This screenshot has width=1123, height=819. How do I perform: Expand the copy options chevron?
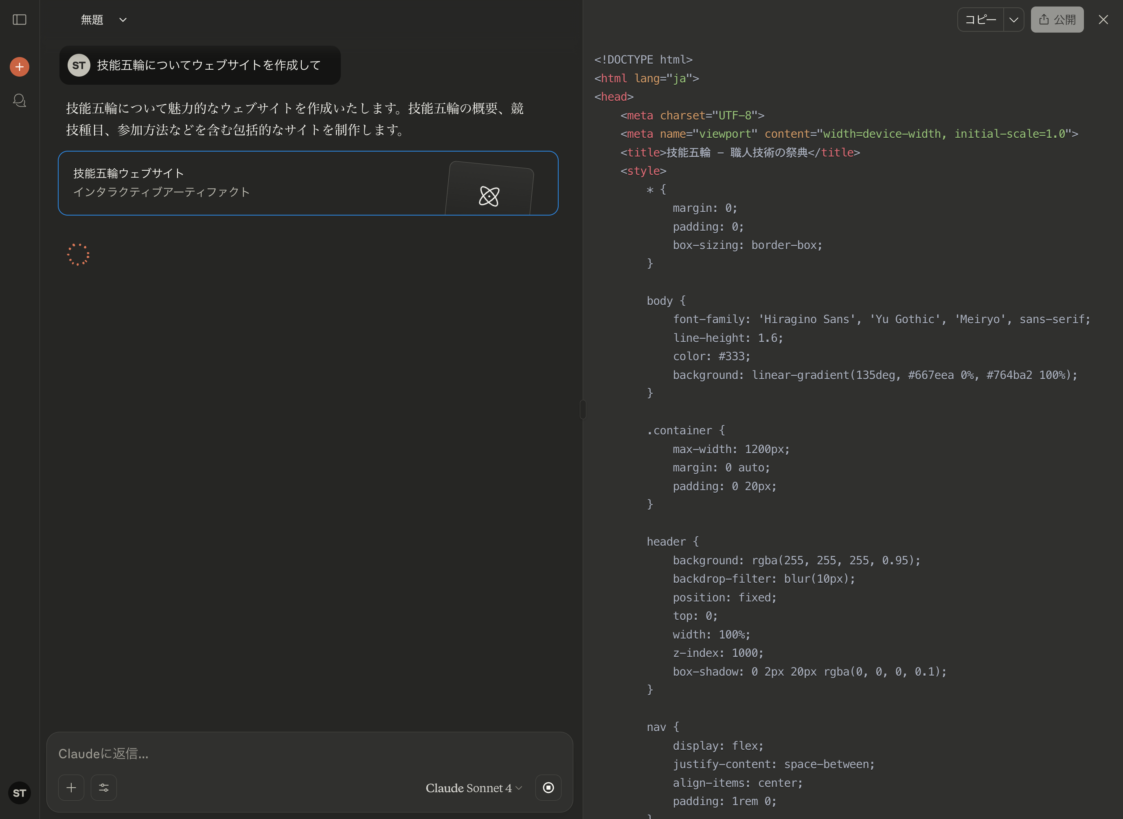click(1013, 20)
